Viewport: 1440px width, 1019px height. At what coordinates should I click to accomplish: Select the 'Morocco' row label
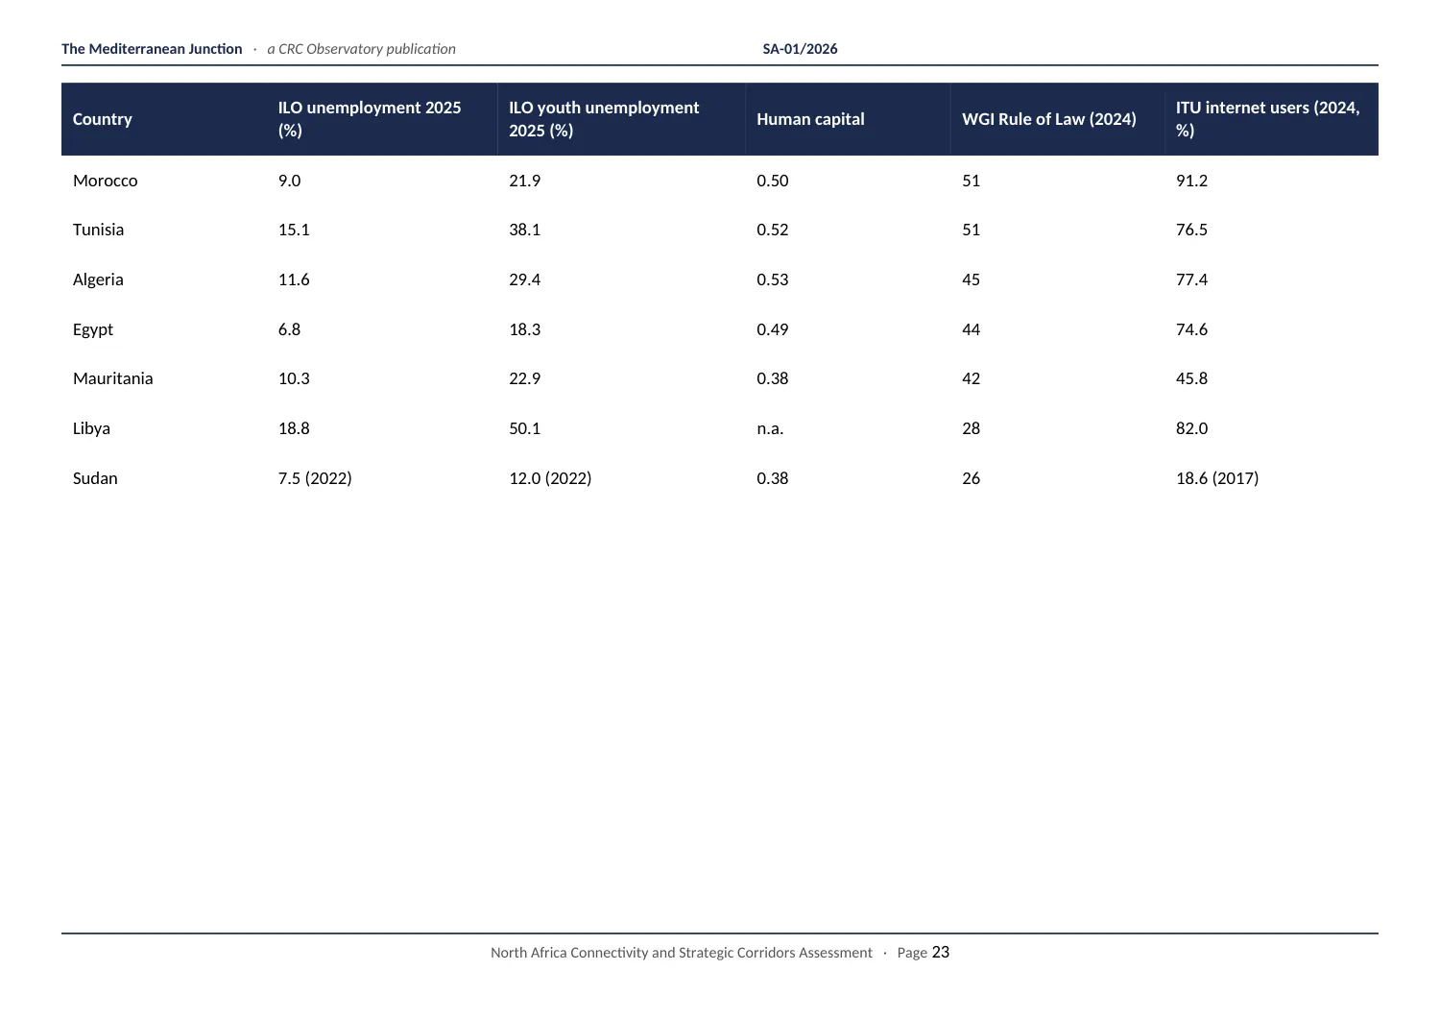point(106,181)
